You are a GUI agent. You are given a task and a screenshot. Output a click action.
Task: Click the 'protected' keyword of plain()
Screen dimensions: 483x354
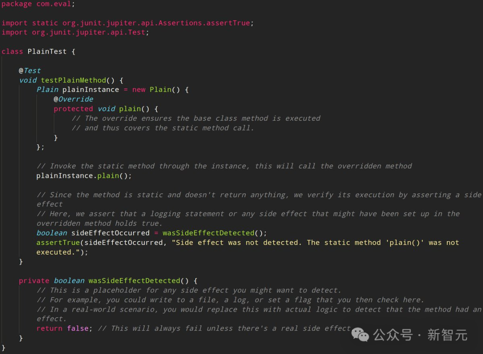tap(73, 109)
